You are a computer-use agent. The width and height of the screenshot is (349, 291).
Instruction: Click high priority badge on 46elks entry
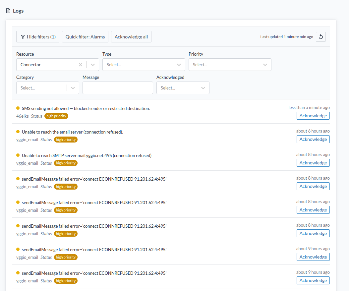pos(56,116)
